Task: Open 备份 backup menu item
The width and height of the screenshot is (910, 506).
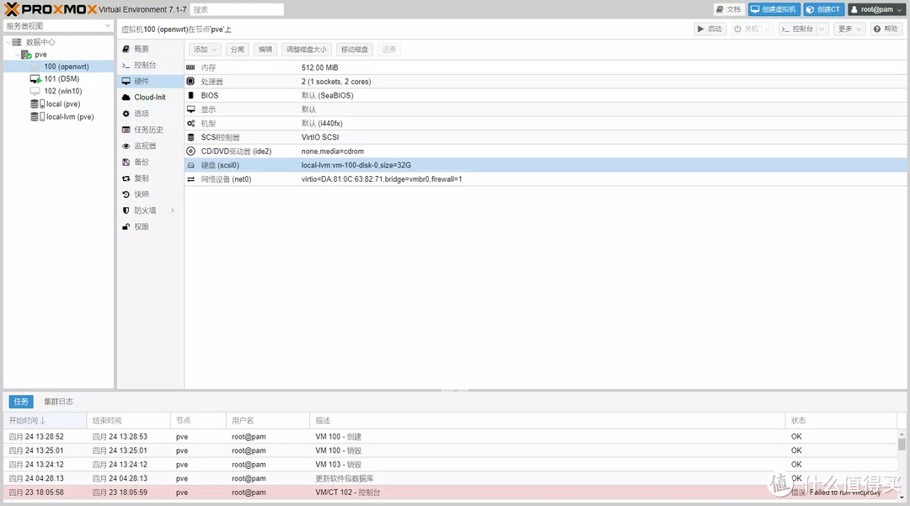Action: tap(150, 162)
